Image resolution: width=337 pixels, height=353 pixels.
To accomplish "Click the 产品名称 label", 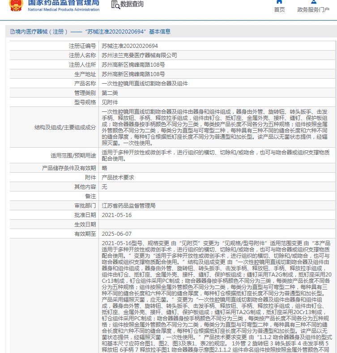I will [85, 84].
